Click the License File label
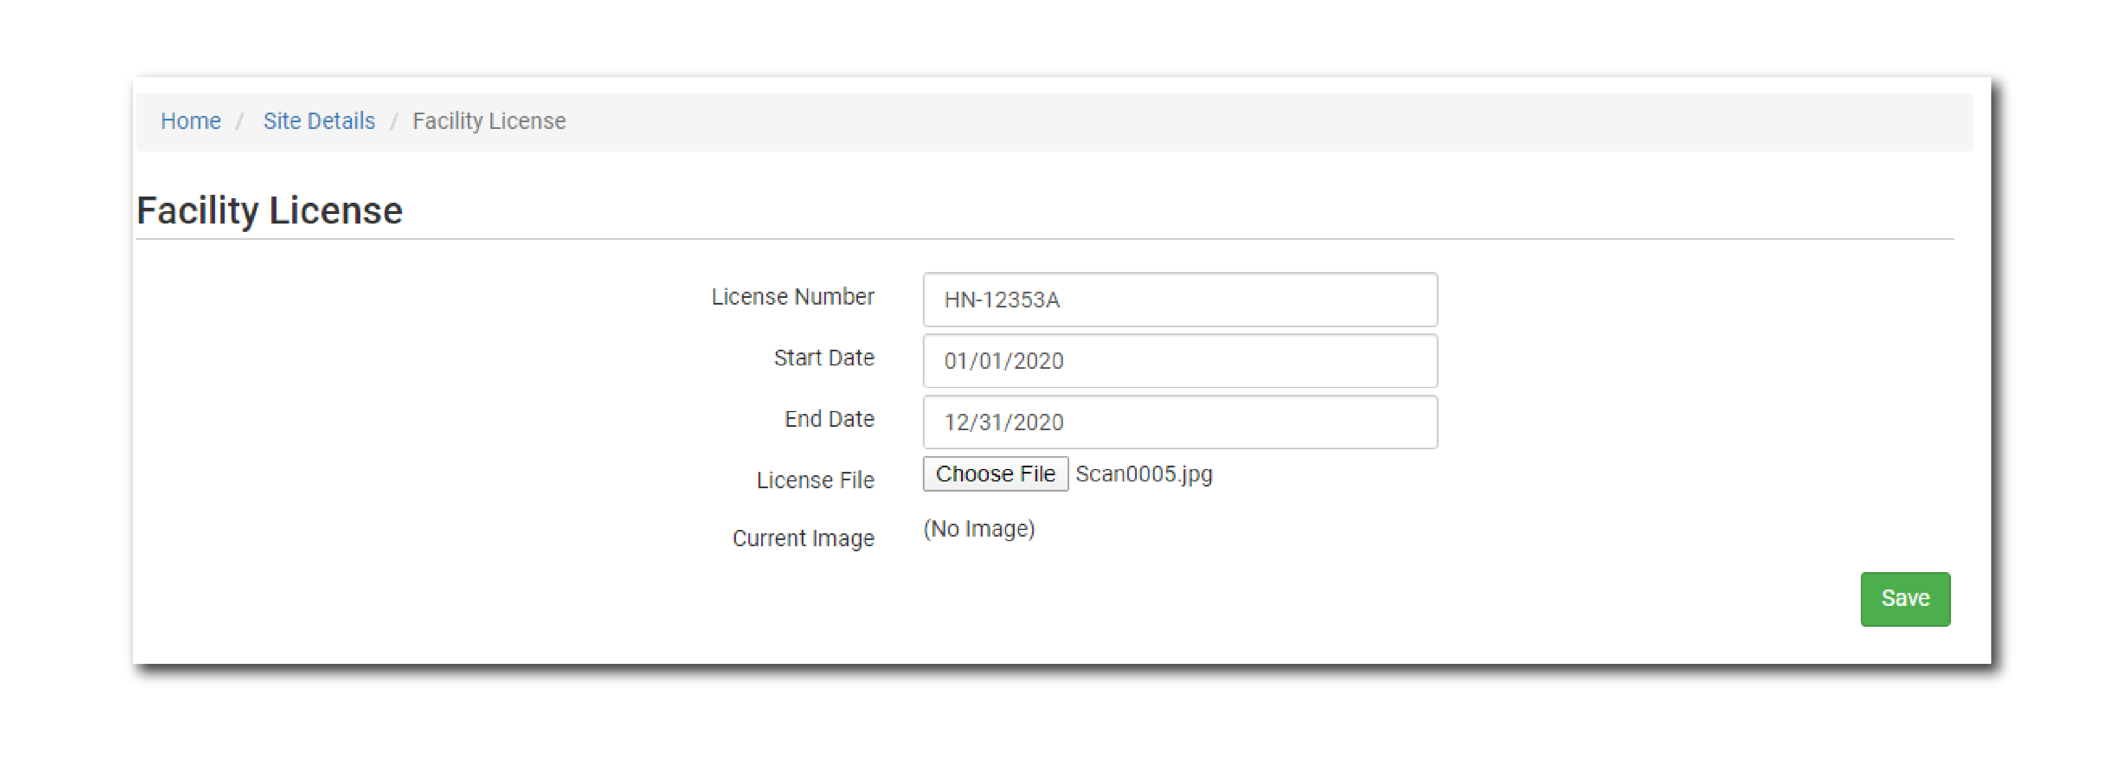 [x=815, y=480]
